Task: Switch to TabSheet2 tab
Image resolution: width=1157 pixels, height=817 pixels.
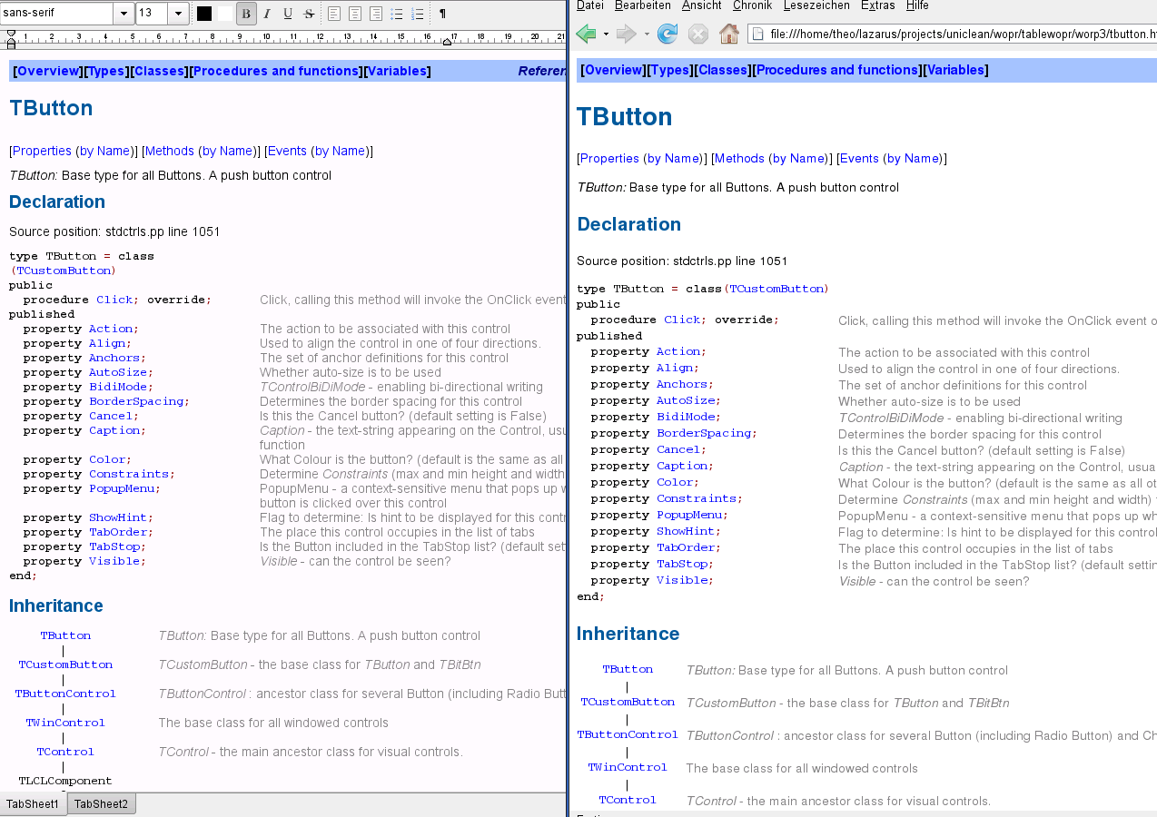Action: (102, 804)
